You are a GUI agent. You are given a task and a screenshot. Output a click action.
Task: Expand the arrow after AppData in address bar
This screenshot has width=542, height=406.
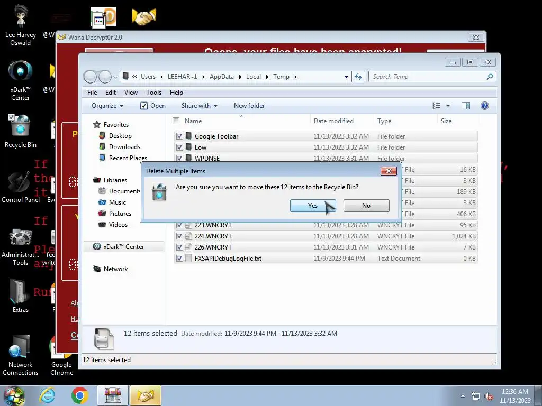click(240, 77)
